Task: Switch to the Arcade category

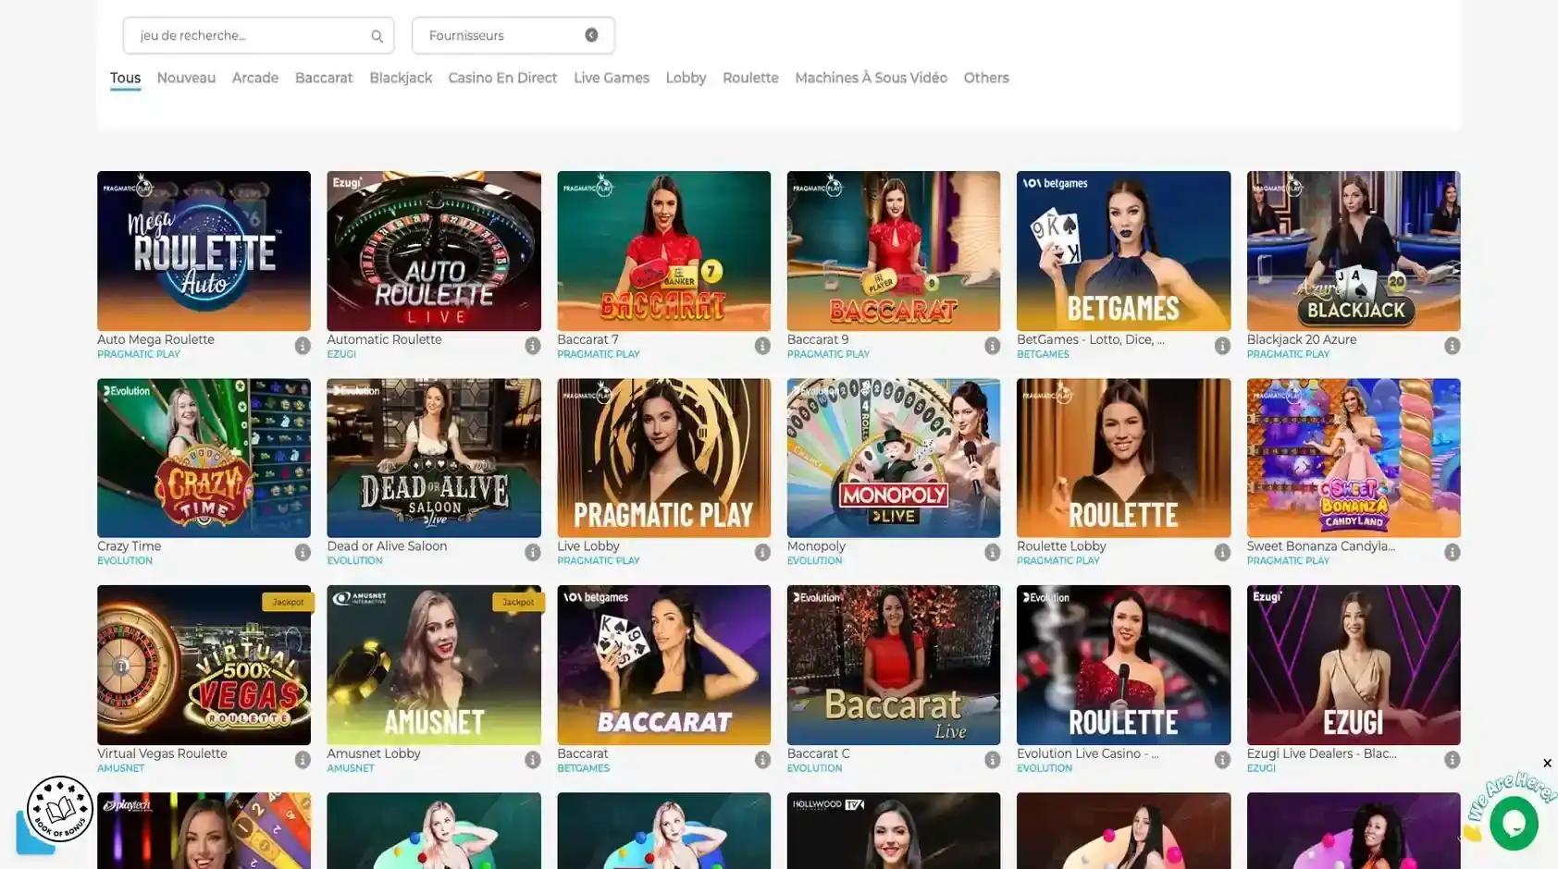Action: click(x=255, y=78)
